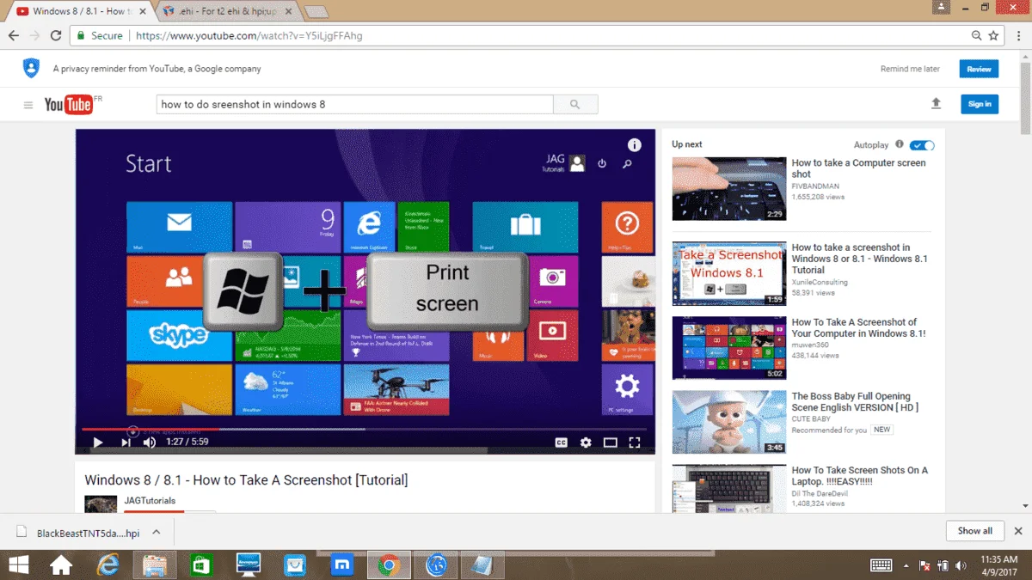Open the Chrome three-dot menu

click(x=1017, y=36)
